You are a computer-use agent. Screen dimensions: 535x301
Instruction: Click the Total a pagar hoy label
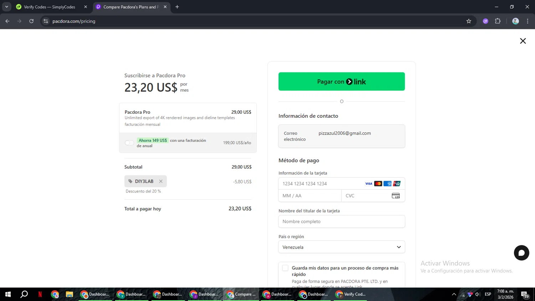click(143, 209)
